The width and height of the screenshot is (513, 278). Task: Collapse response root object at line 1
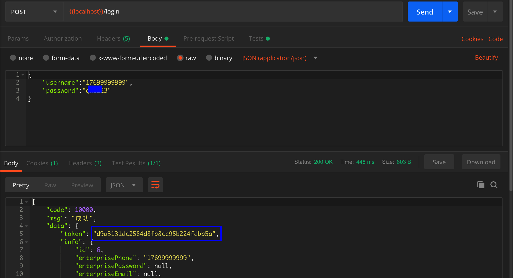tap(27, 202)
